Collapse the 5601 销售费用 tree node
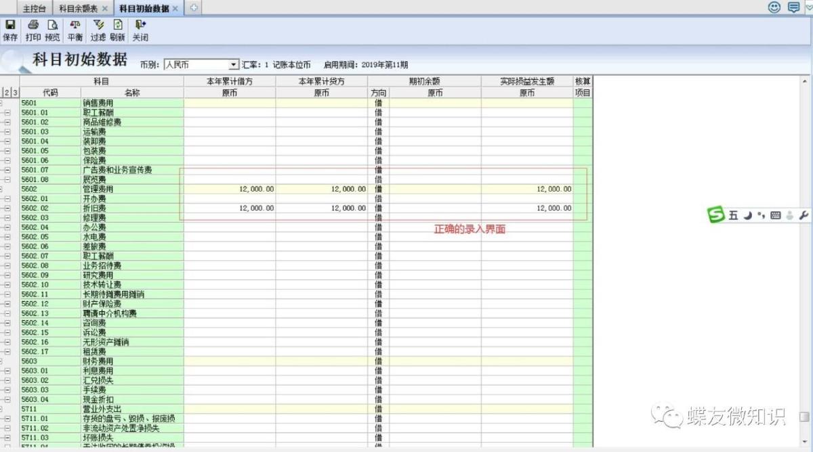The width and height of the screenshot is (813, 452). point(1,103)
